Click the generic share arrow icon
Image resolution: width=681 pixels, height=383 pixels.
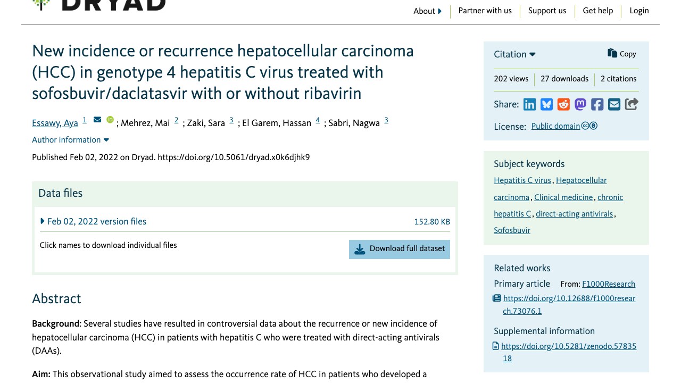[632, 104]
